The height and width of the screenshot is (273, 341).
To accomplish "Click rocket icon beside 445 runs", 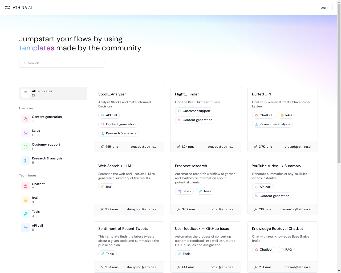I will point(102,147).
